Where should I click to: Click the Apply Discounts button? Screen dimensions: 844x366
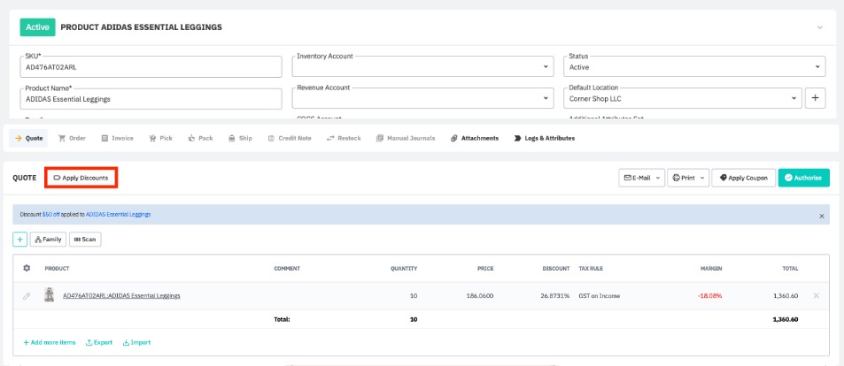point(81,178)
